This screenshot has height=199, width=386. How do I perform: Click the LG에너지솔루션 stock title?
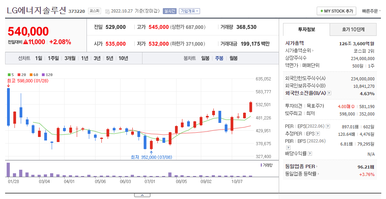[x=36, y=11]
